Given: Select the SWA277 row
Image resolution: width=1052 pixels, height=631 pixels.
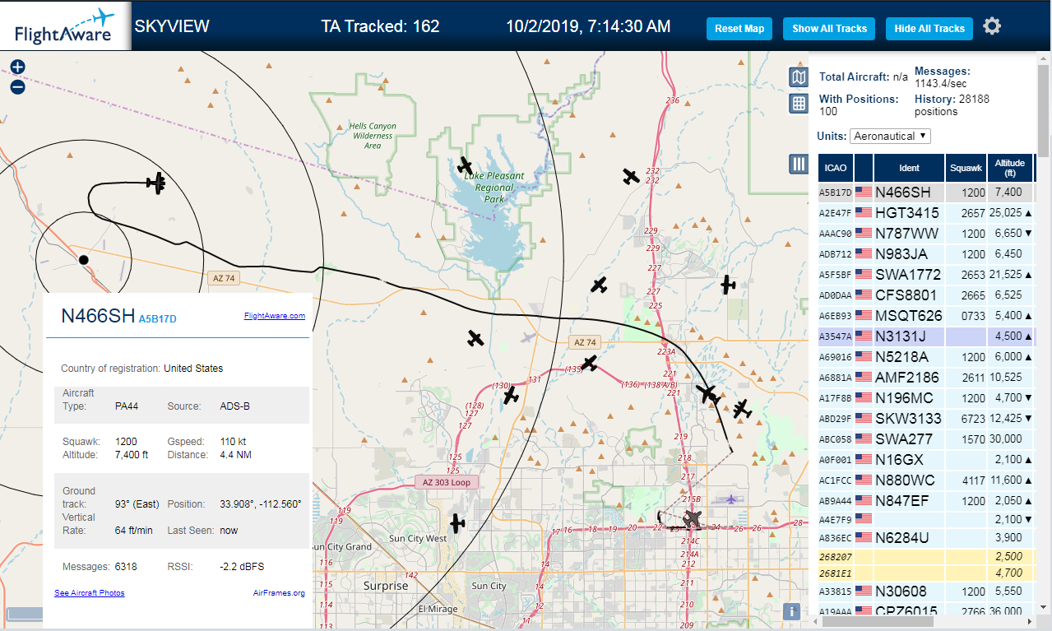Looking at the screenshot, I should (927, 439).
